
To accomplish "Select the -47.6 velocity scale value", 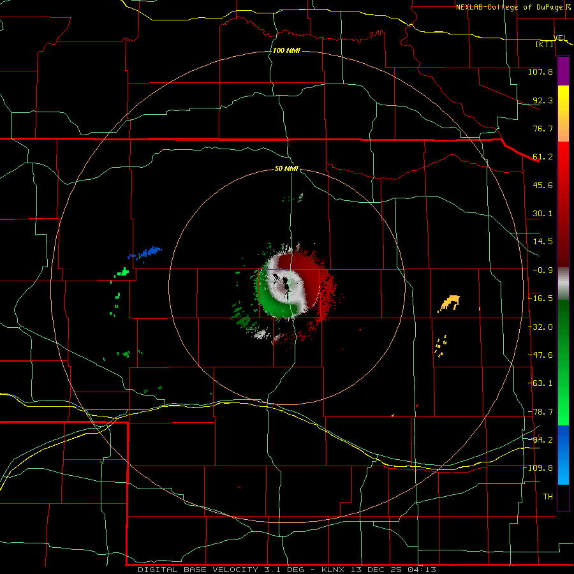I will (x=540, y=355).
